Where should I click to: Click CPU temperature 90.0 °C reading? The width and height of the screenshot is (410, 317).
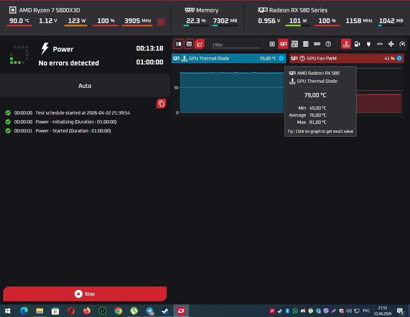click(19, 21)
